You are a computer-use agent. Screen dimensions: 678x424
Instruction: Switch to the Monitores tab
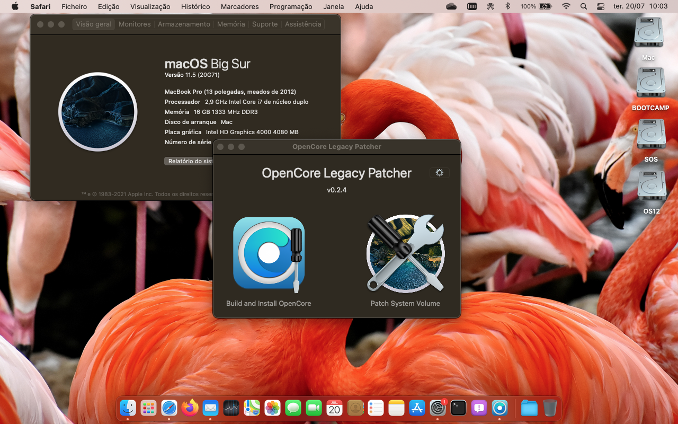[x=135, y=24]
